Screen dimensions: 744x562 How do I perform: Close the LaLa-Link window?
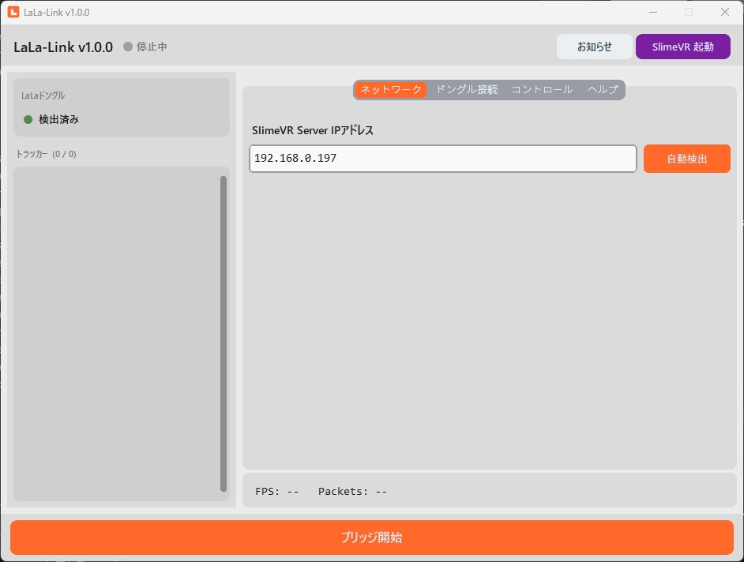pyautogui.click(x=724, y=12)
